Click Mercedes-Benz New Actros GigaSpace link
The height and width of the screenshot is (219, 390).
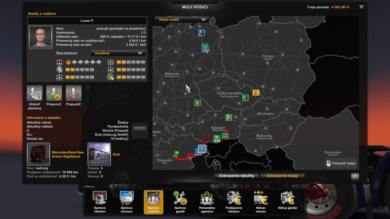click(x=68, y=154)
